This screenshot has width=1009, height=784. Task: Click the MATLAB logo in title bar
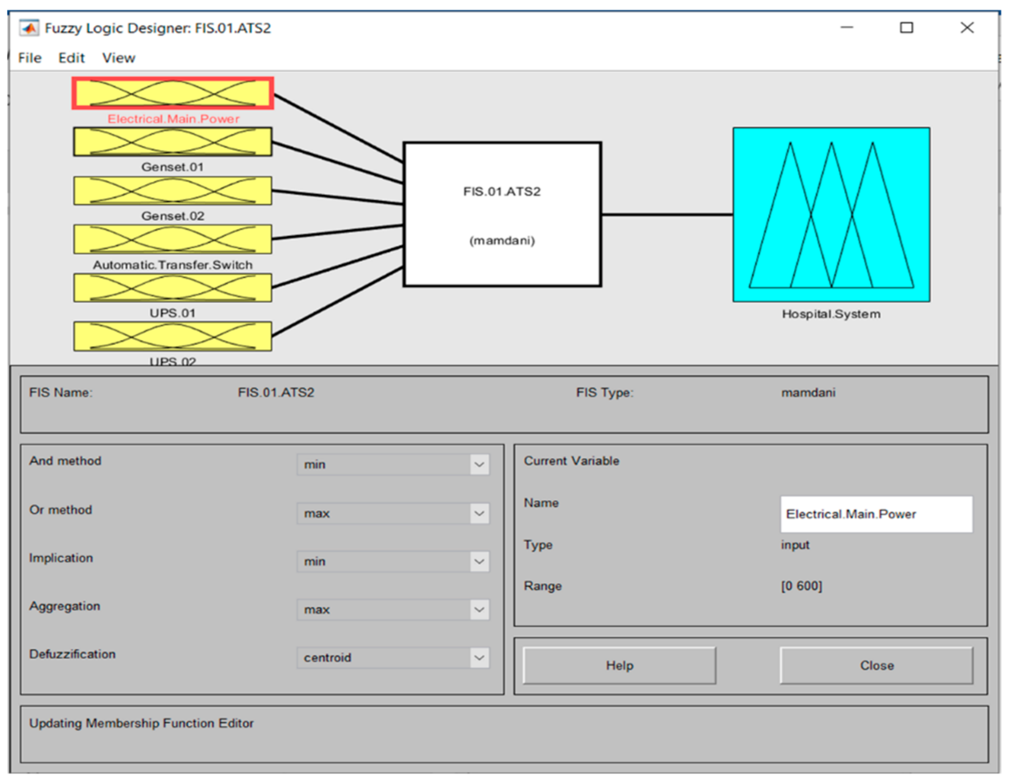29,28
